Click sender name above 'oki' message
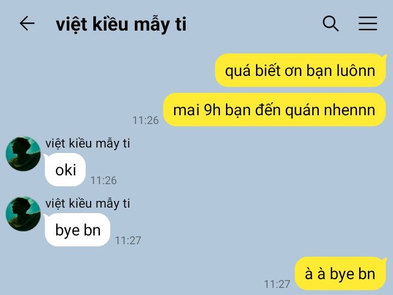This screenshot has height=295, width=393. (x=88, y=144)
